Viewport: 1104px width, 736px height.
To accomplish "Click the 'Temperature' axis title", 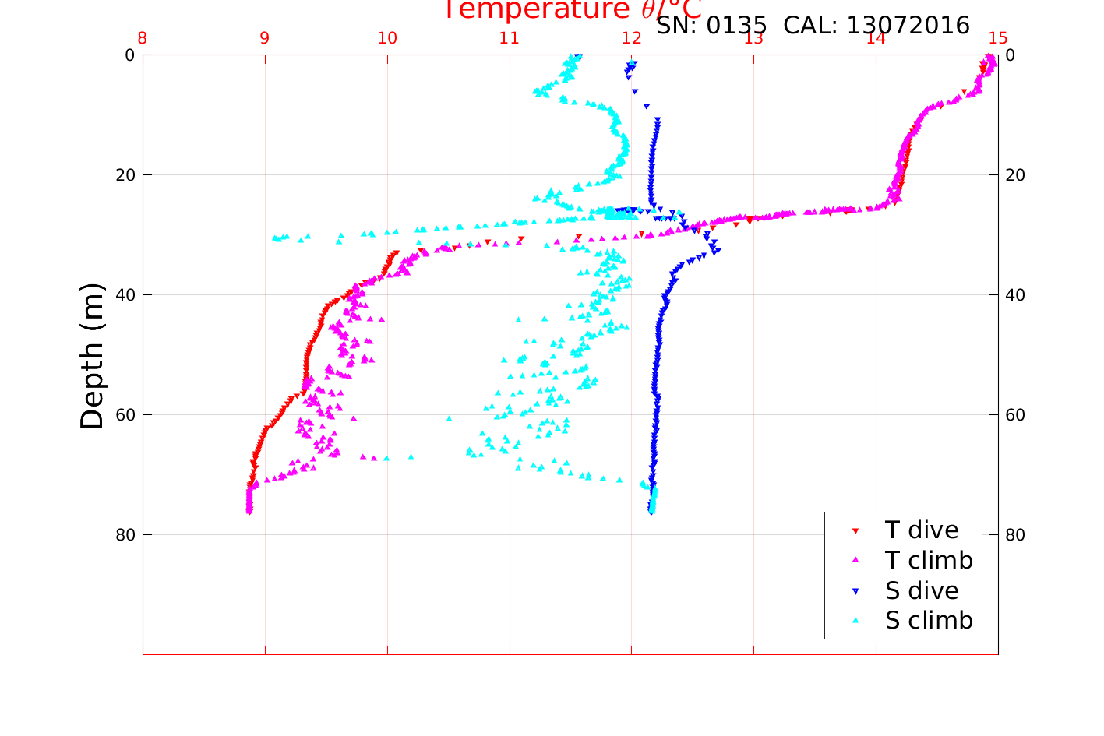I will [x=573, y=9].
